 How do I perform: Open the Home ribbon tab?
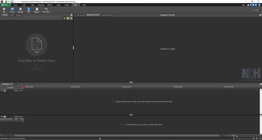16,5
